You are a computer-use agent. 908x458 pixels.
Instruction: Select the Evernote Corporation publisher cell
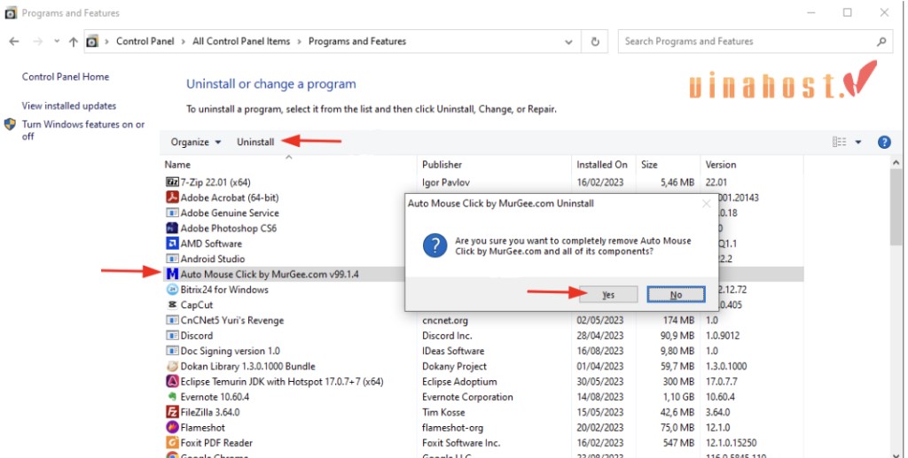coord(467,397)
